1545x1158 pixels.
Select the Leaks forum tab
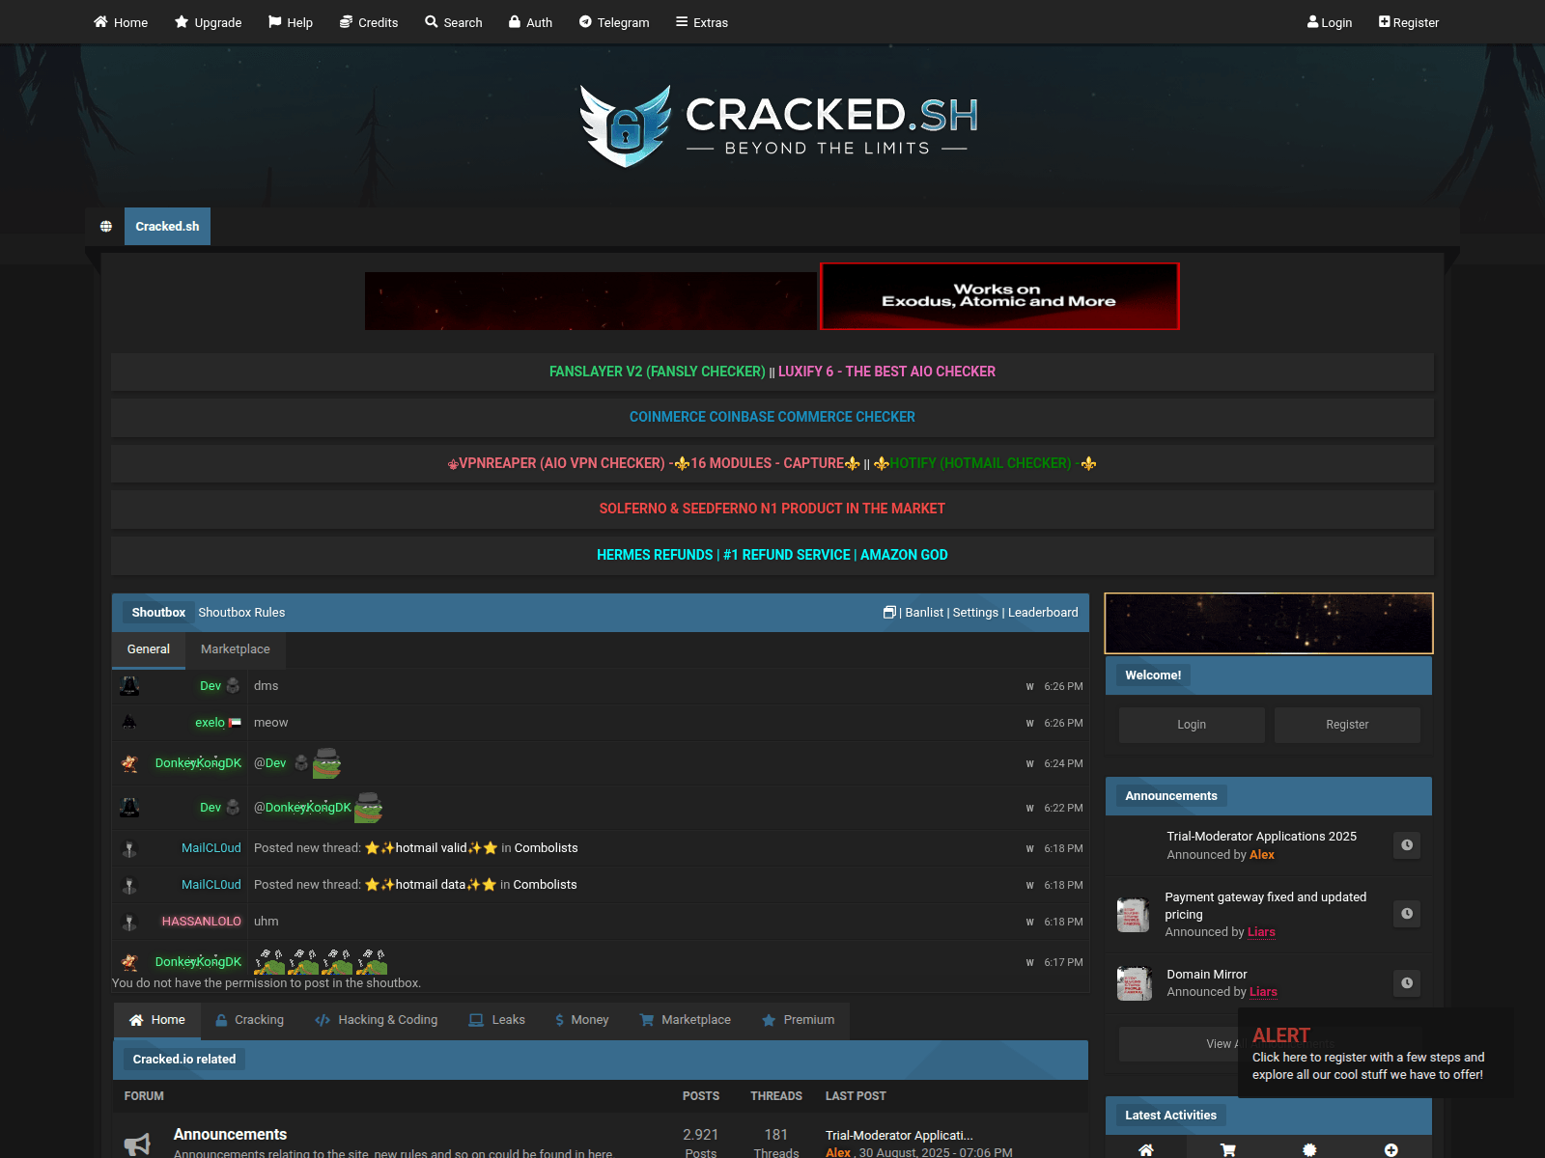click(x=497, y=1020)
